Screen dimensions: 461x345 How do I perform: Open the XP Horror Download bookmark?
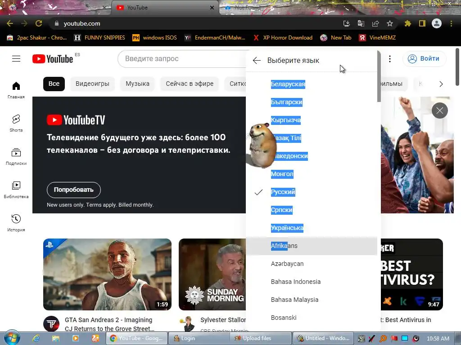[283, 38]
